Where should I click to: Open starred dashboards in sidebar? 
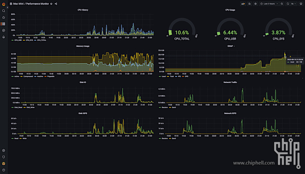click(x=3, y=17)
